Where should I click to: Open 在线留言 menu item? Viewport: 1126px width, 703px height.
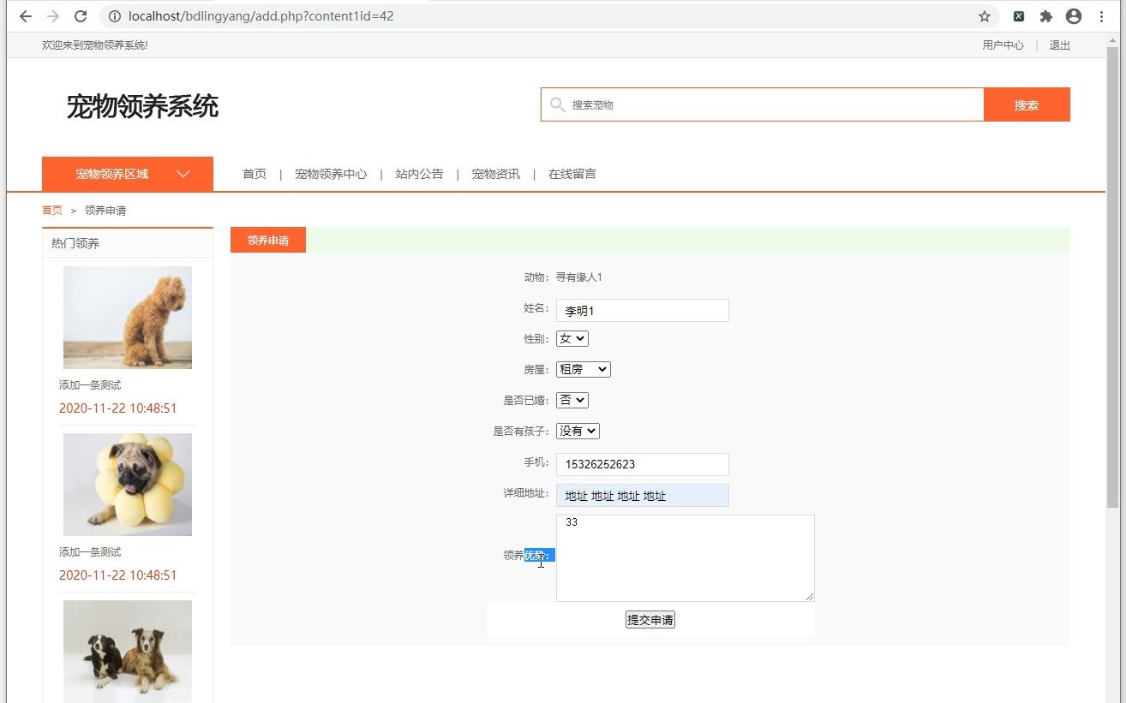tap(572, 174)
